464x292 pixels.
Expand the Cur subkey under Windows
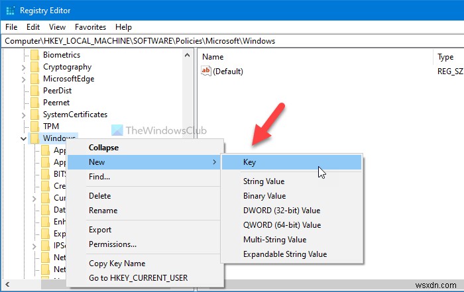click(34, 199)
